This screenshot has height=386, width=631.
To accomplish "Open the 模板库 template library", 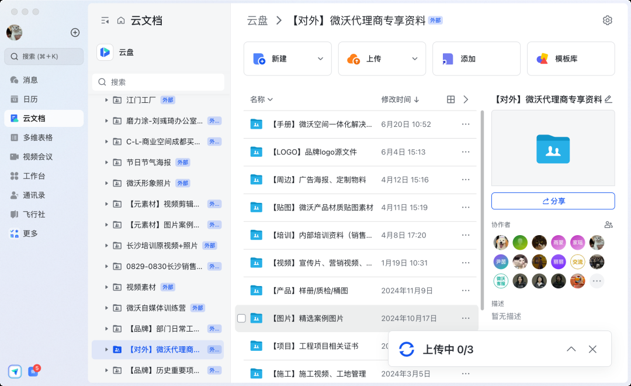I will tap(571, 59).
